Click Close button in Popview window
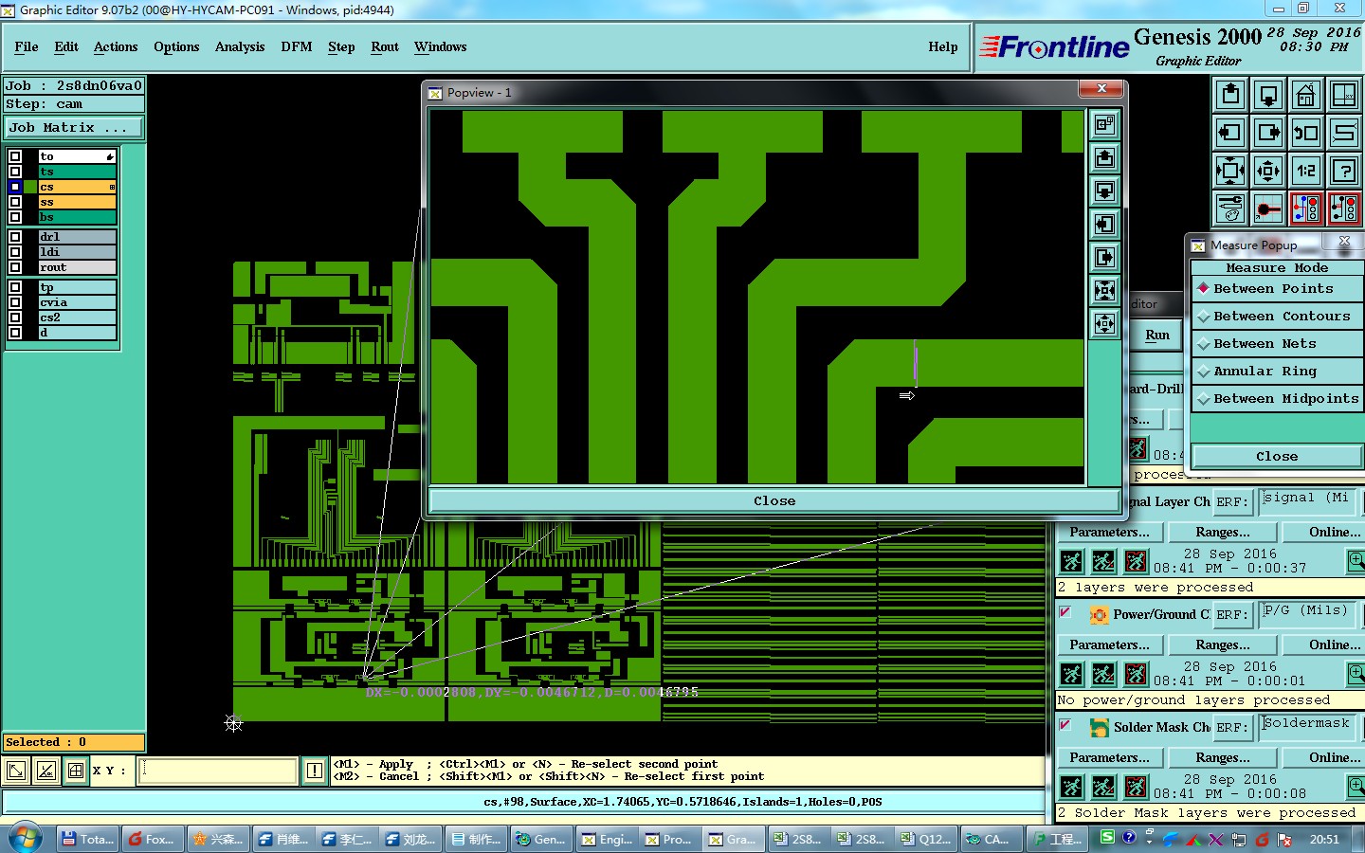The width and height of the screenshot is (1365, 853). (x=774, y=500)
